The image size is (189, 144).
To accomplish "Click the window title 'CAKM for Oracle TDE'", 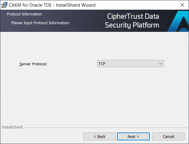I will pos(30,5).
